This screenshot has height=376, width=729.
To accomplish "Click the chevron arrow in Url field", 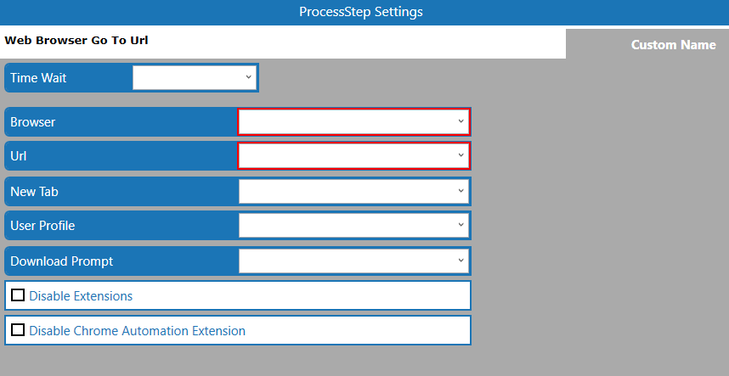I will click(461, 155).
